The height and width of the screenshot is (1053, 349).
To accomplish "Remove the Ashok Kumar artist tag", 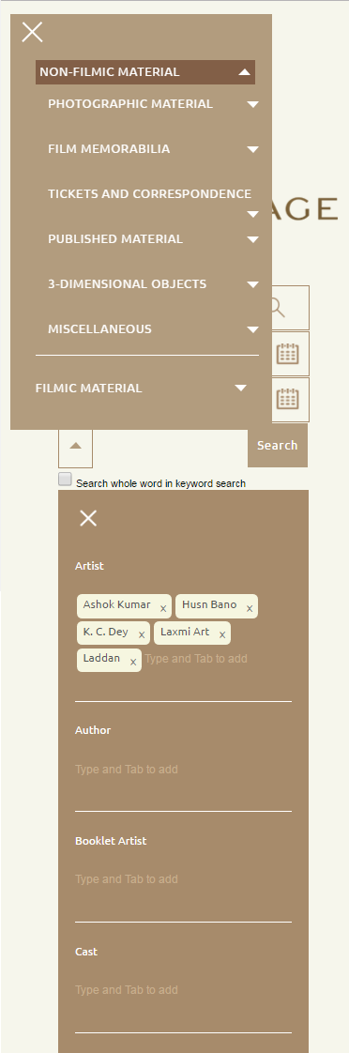I will (163, 608).
